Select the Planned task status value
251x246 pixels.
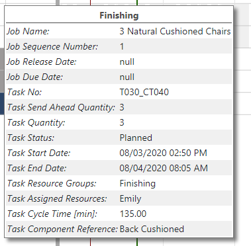pos(136,138)
